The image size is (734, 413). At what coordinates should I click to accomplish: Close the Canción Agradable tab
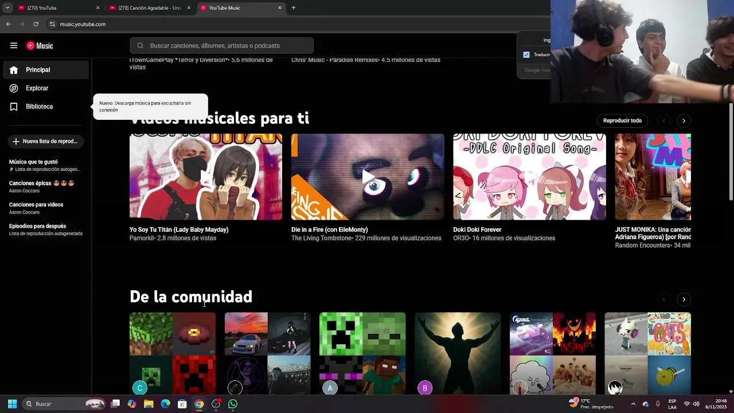tap(189, 8)
